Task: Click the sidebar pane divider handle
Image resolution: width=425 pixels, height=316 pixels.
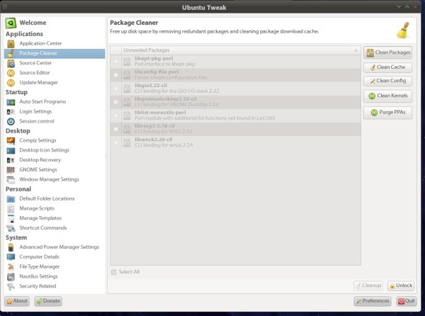Action: [106, 155]
